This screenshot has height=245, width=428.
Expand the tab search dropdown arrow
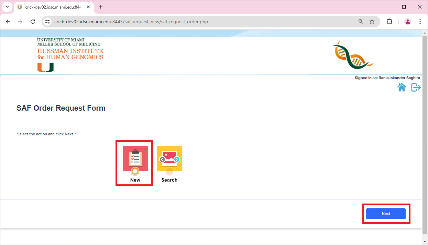[x=7, y=7]
